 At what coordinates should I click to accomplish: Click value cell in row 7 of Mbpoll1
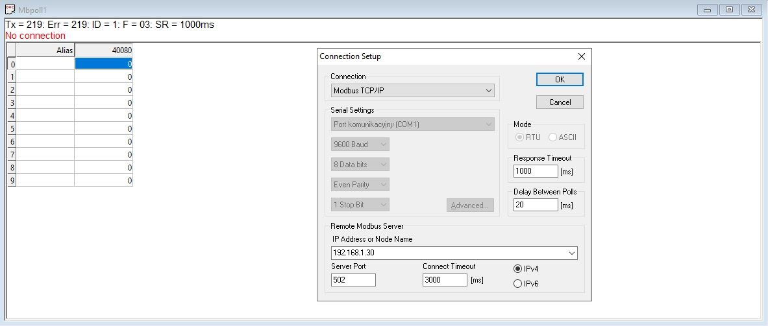(103, 154)
